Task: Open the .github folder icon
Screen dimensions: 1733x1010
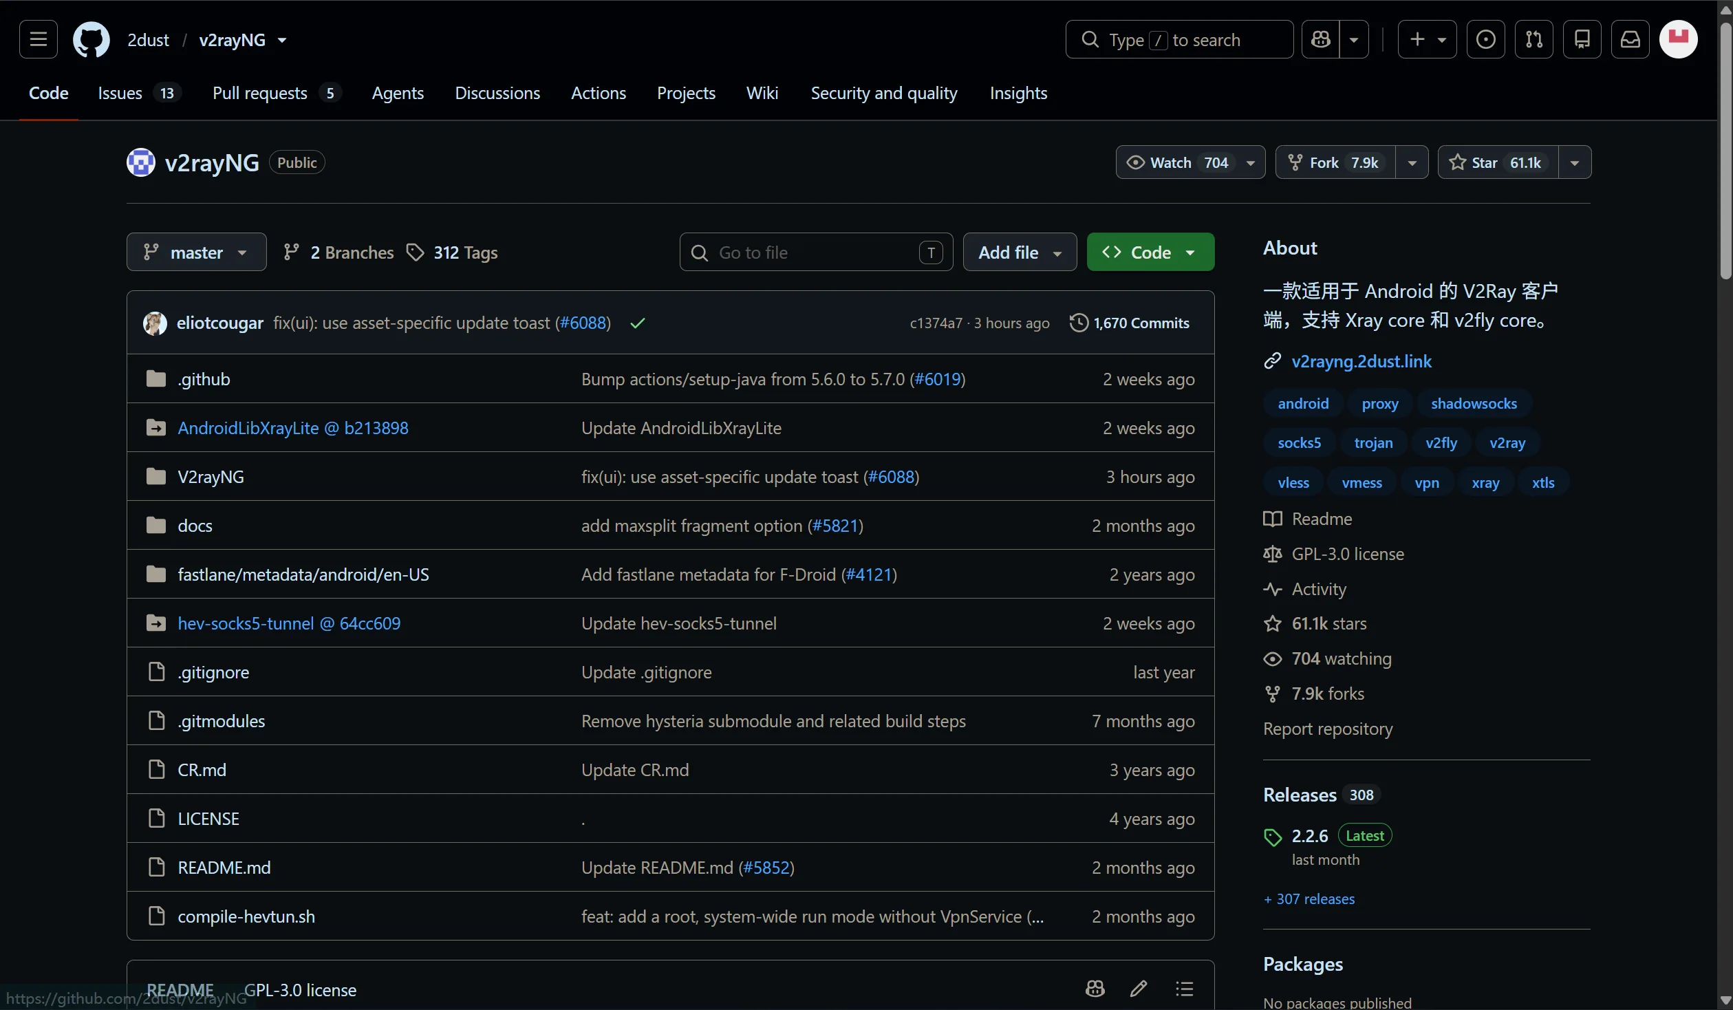Action: [x=156, y=378]
